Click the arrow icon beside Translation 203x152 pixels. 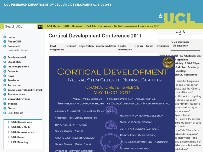tap(5, 85)
